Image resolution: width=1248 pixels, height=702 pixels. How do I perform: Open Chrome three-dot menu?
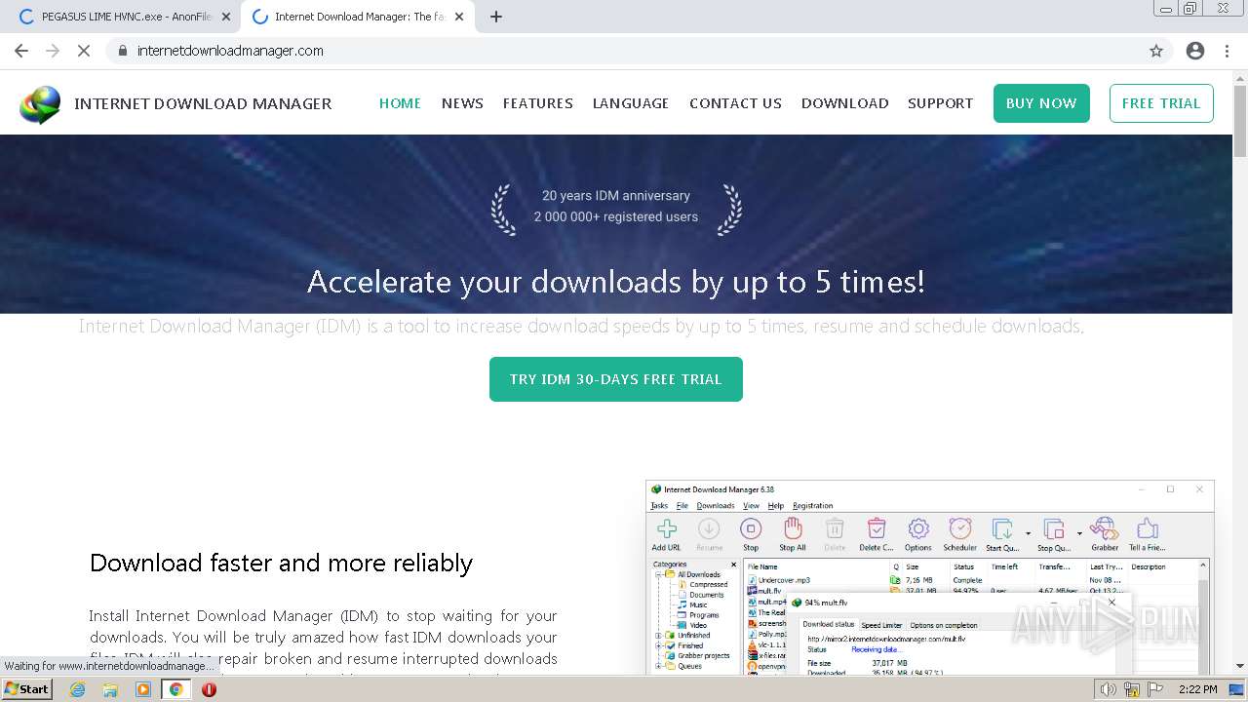click(x=1227, y=51)
